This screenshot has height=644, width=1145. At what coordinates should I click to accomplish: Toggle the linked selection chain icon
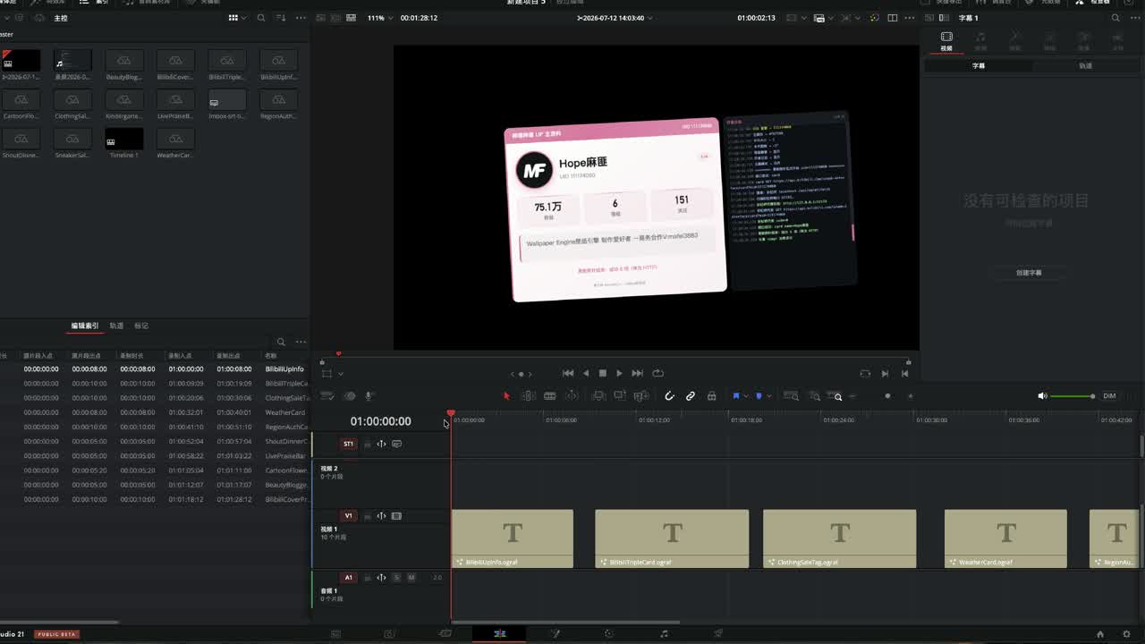point(691,395)
